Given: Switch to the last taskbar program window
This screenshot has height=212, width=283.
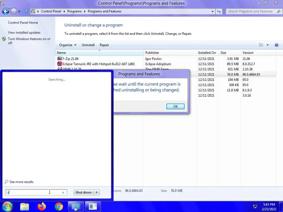Looking at the screenshot, I should tap(93, 206).
